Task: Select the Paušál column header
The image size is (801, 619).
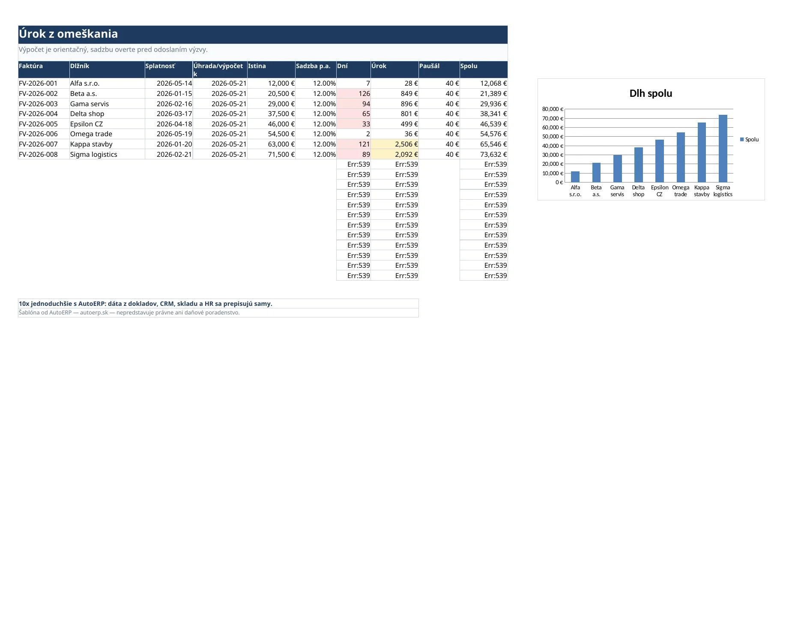Action: tap(439, 69)
